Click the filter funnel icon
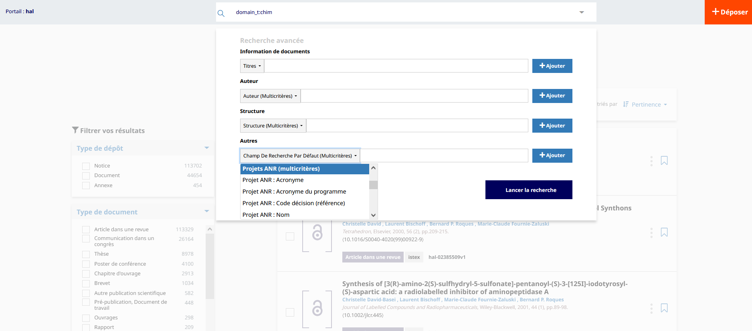Screen dimensions: 752x331 click(75, 130)
